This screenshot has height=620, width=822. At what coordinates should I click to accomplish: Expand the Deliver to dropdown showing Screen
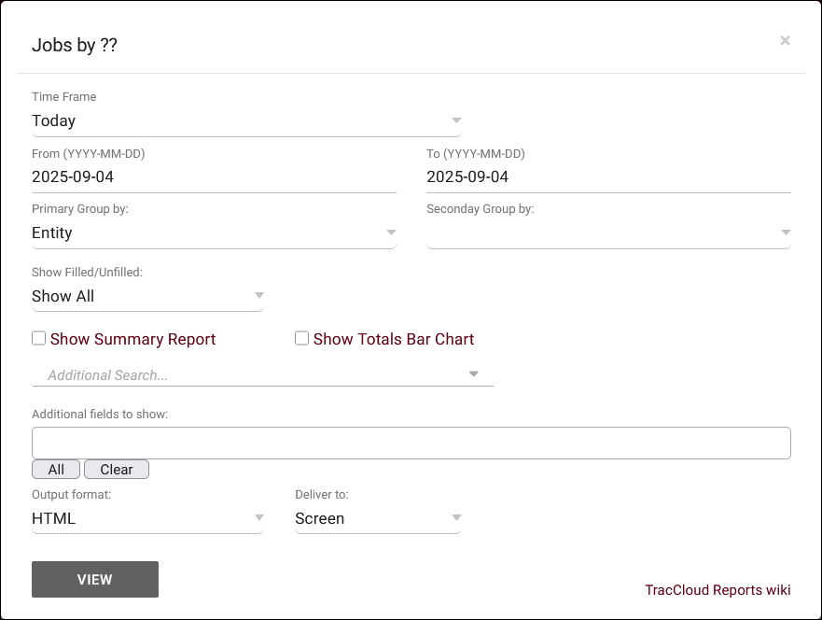(x=378, y=518)
